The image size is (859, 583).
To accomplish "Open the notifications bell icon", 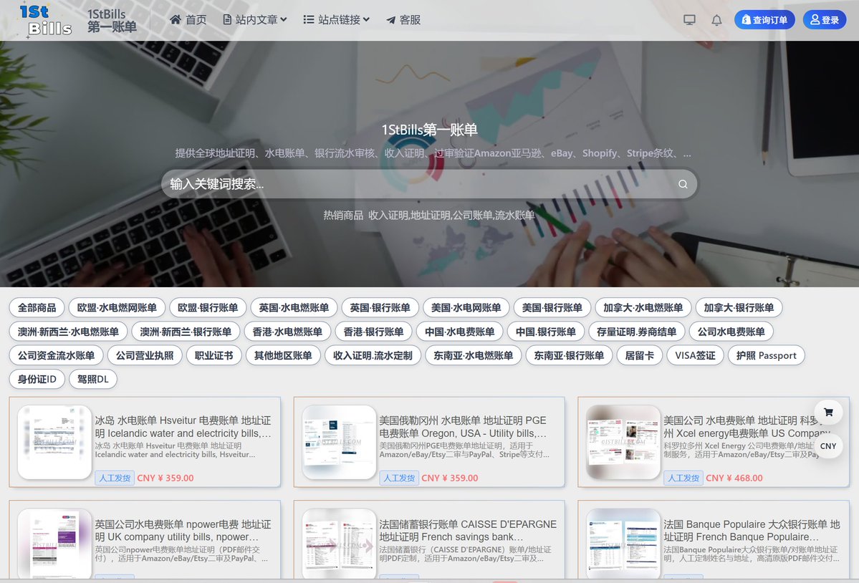I will point(716,20).
